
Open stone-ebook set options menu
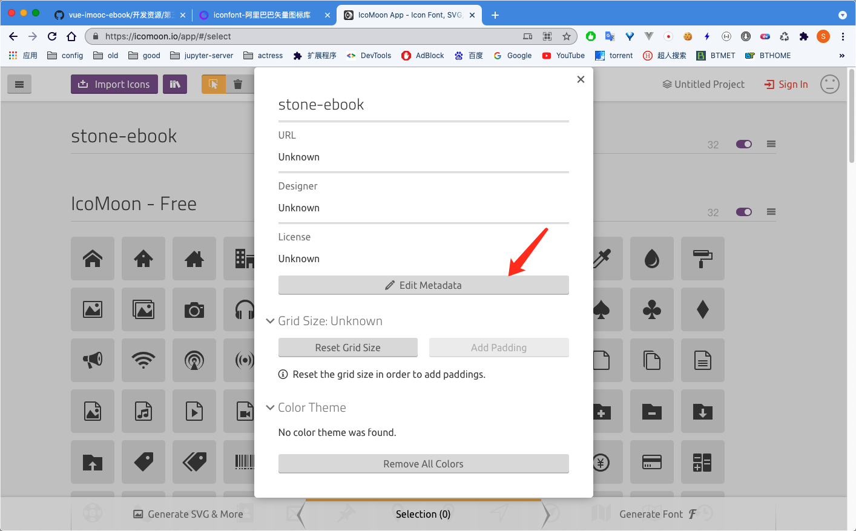(x=771, y=144)
